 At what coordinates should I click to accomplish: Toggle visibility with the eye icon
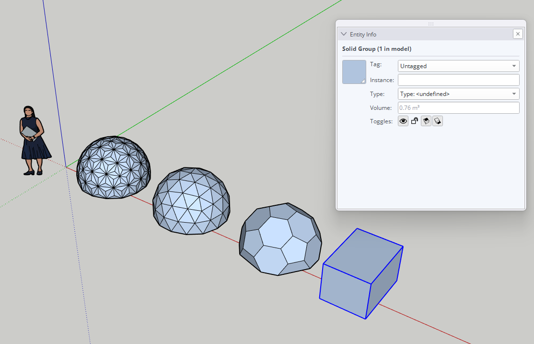click(403, 121)
